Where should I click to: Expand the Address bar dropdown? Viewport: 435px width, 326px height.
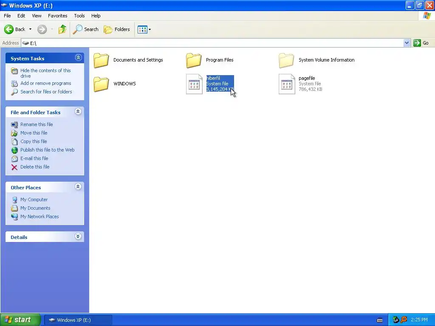tap(407, 43)
